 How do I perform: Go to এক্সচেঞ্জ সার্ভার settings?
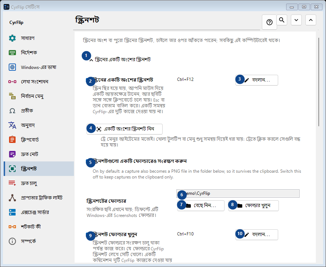[x=39, y=212]
